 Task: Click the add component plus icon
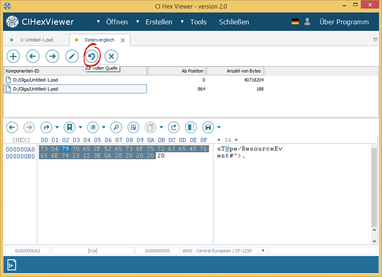coord(13,56)
